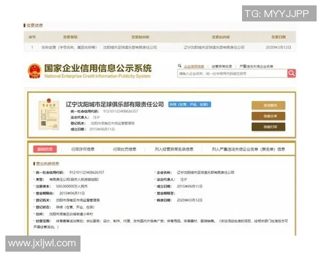
Task: Open the 列入严重违法失信企业名单（黑名单）信息 tab
Action: (248, 149)
